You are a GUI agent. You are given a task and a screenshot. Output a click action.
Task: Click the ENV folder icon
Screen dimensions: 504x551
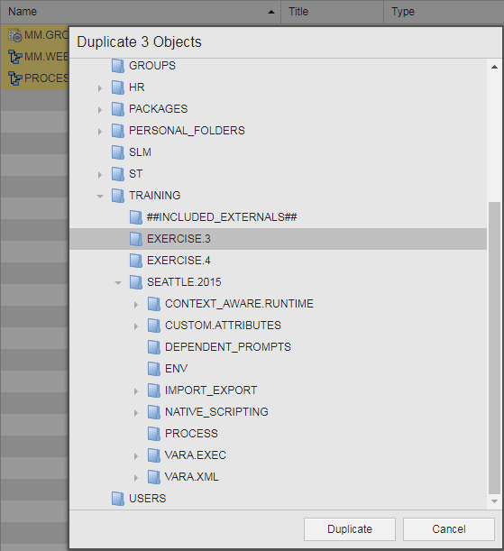pos(154,369)
